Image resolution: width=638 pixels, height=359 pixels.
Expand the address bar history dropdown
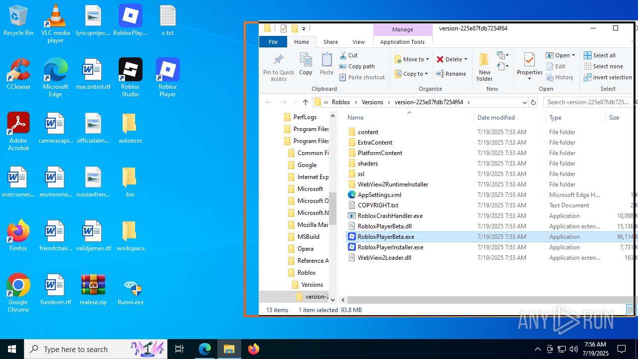pyautogui.click(x=524, y=102)
